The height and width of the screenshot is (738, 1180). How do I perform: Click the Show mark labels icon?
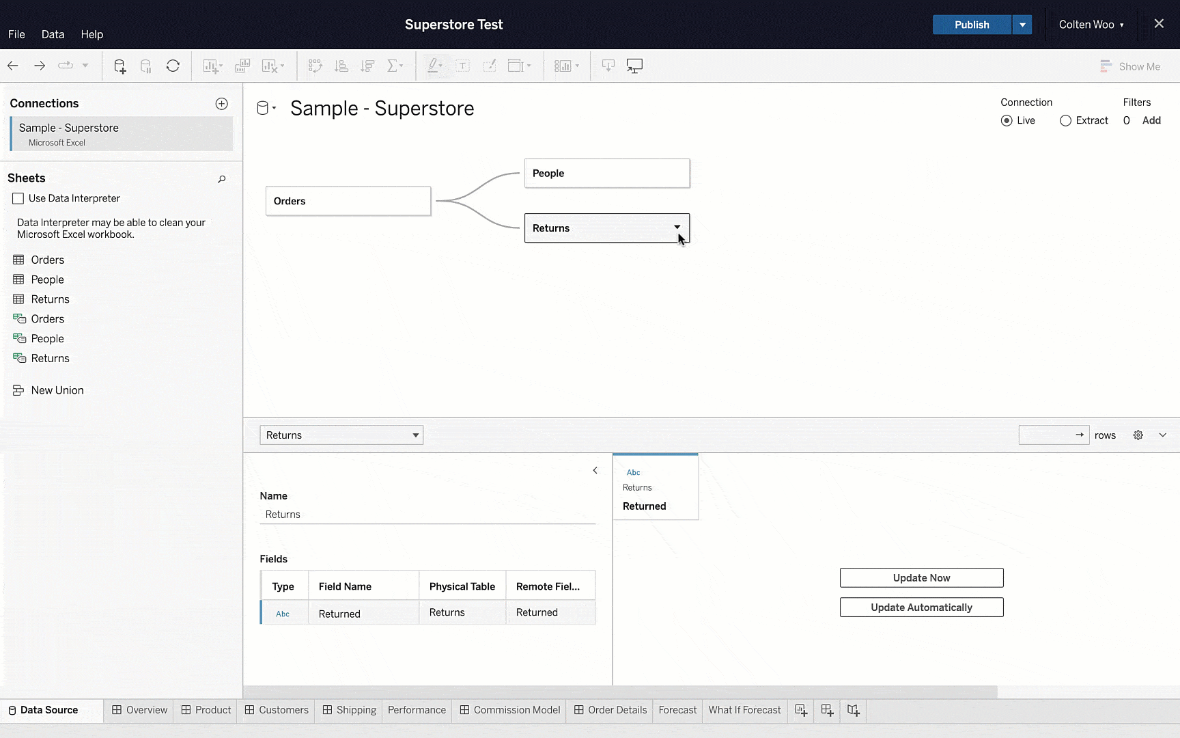pos(463,66)
